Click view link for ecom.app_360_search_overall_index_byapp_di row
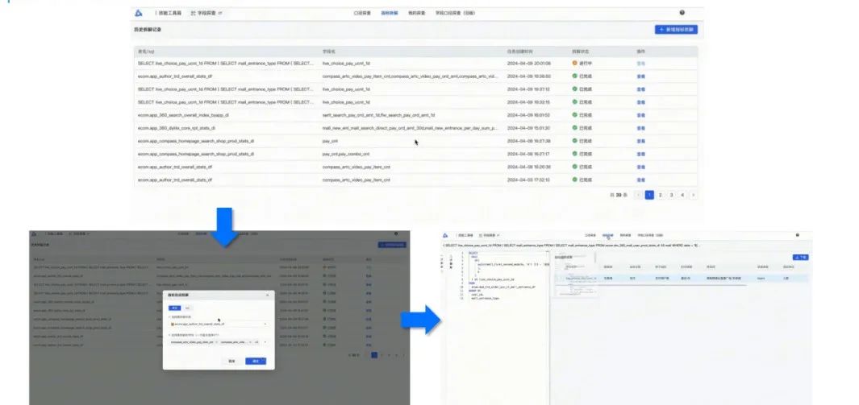This screenshot has height=405, width=859. click(640, 115)
